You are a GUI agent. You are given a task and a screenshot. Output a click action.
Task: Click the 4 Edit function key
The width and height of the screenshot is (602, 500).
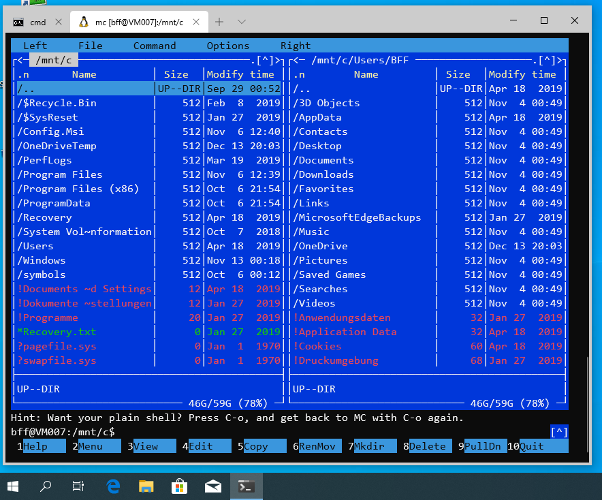[206, 446]
